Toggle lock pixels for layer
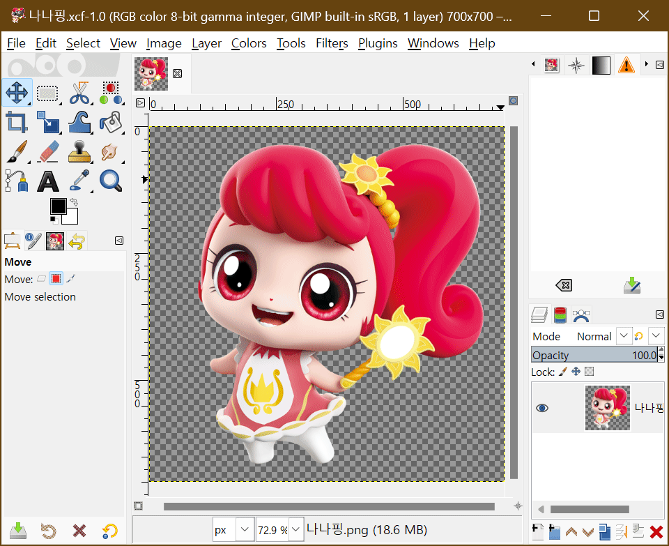The width and height of the screenshot is (669, 546). click(x=563, y=372)
